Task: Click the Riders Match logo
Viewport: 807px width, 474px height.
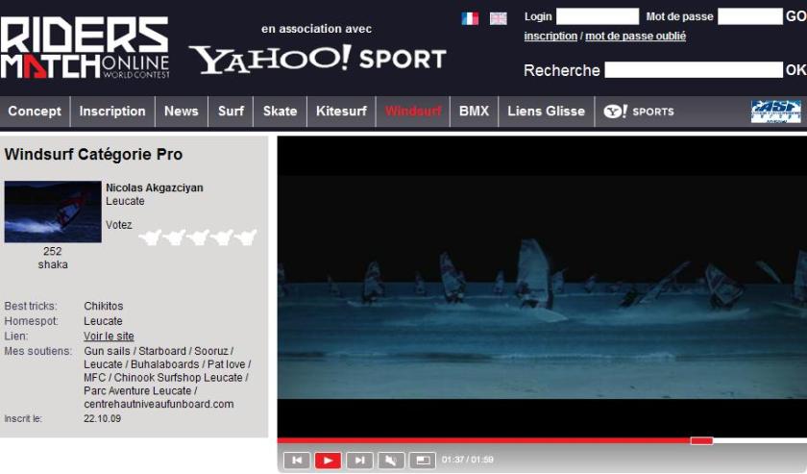Action: click(x=85, y=48)
